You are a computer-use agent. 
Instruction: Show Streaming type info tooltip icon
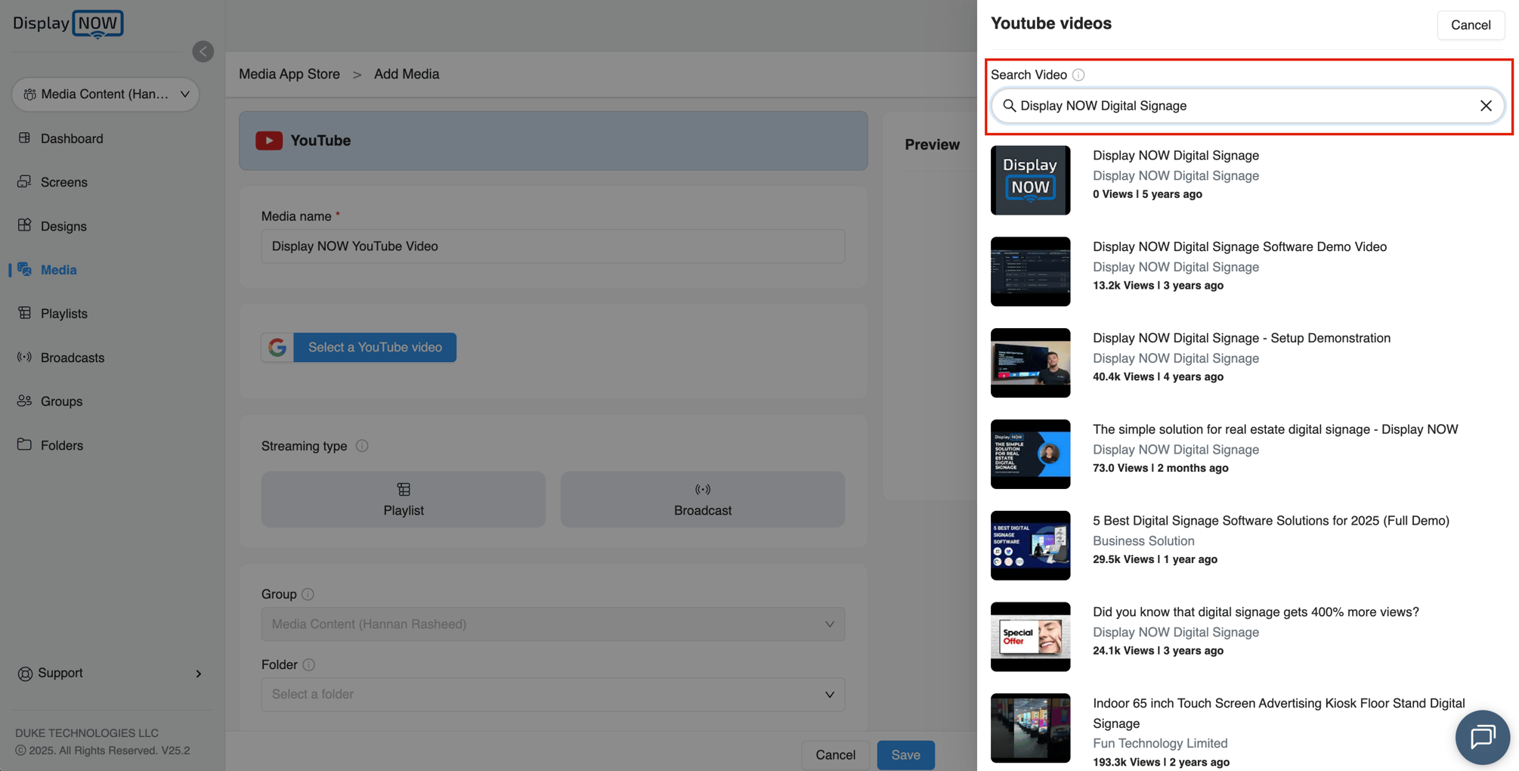(362, 446)
